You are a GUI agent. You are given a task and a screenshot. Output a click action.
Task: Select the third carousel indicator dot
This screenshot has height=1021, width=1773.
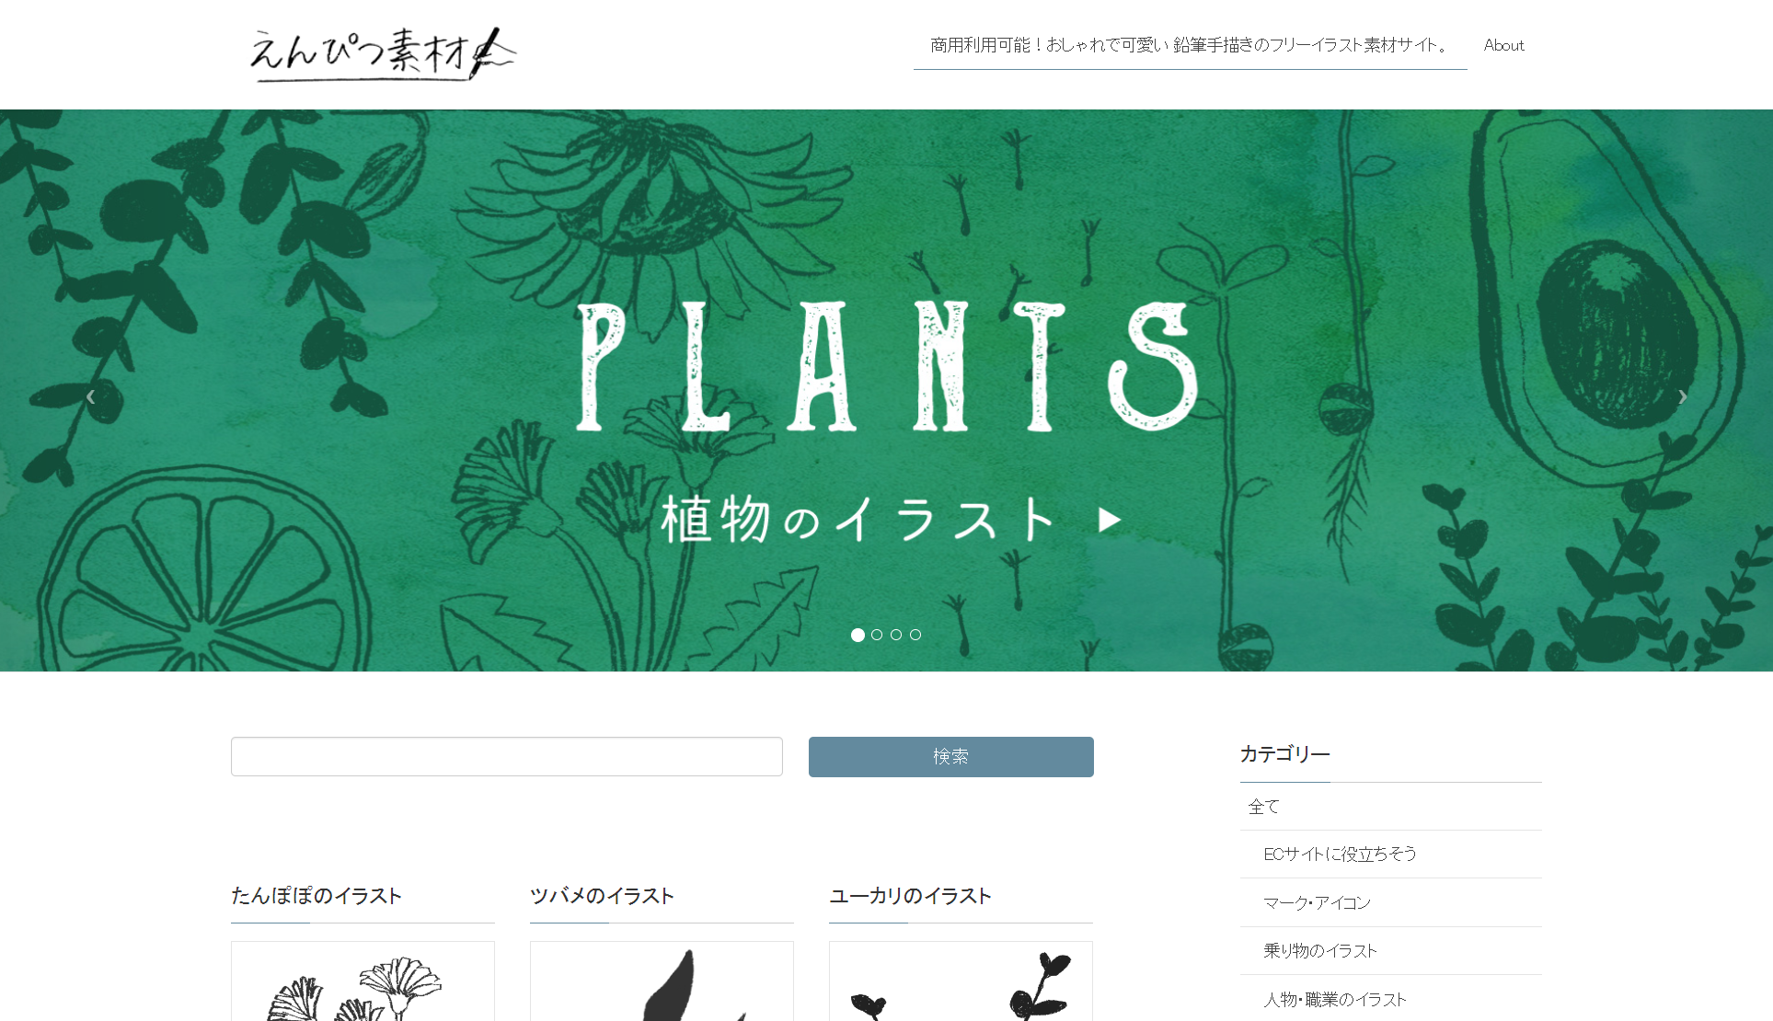pyautogui.click(x=896, y=635)
